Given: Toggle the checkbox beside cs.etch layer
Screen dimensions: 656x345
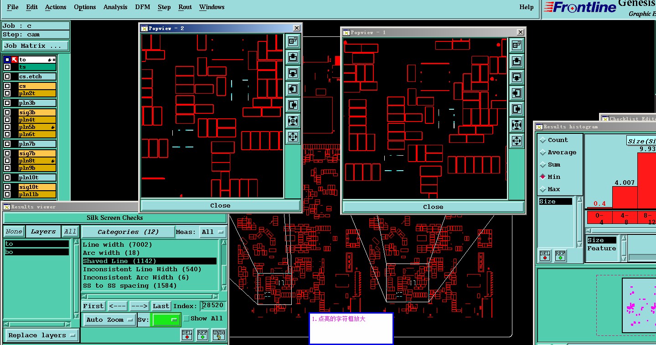Looking at the screenshot, I should point(7,76).
